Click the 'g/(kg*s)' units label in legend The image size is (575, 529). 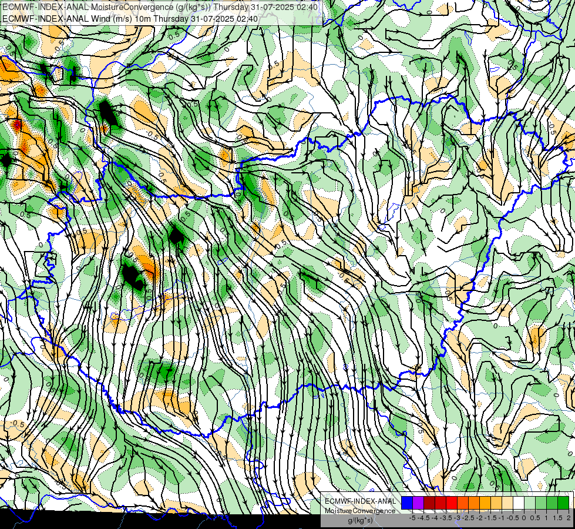pos(360,520)
